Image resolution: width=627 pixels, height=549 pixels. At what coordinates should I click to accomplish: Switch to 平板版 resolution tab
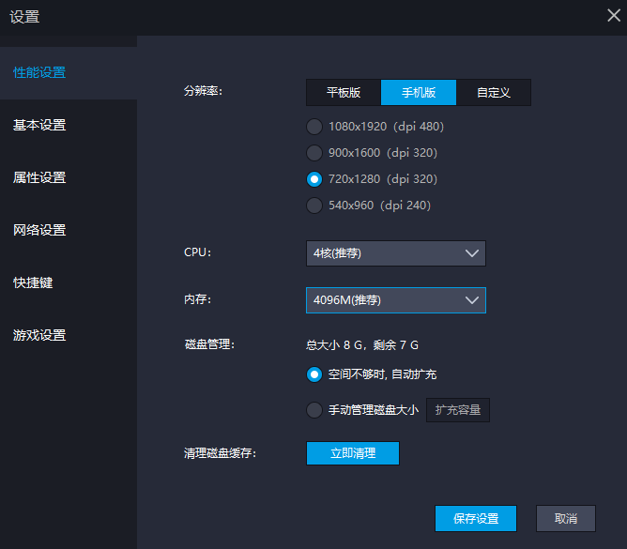pyautogui.click(x=343, y=93)
